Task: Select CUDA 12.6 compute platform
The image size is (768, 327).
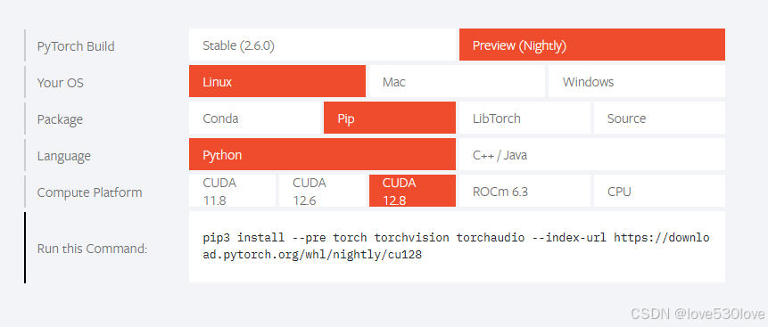Action: [322, 191]
